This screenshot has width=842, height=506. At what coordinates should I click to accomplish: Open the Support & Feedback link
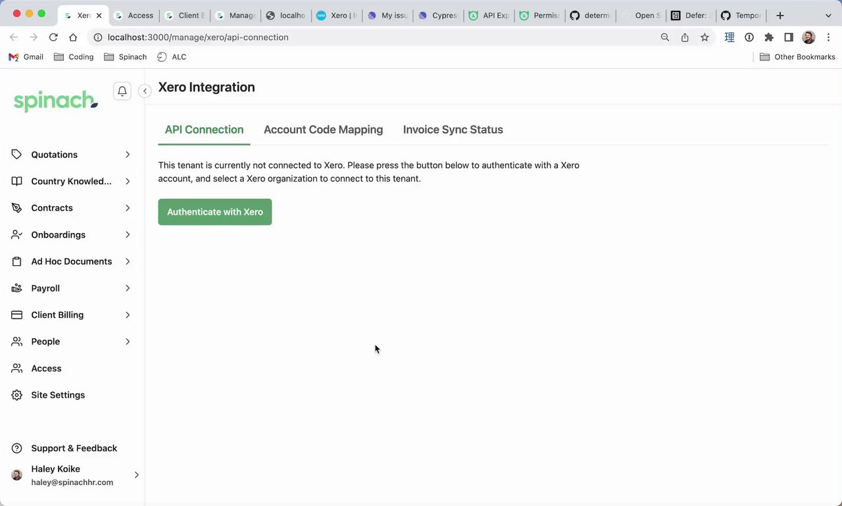[x=74, y=448]
